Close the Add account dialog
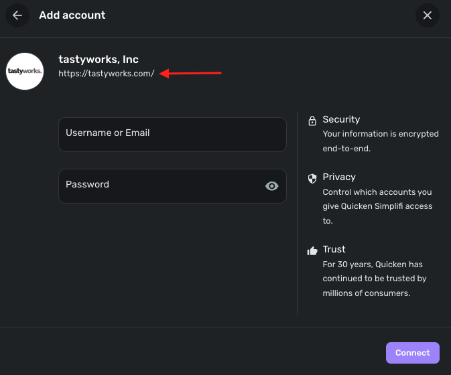This screenshot has width=451, height=375. (x=427, y=15)
